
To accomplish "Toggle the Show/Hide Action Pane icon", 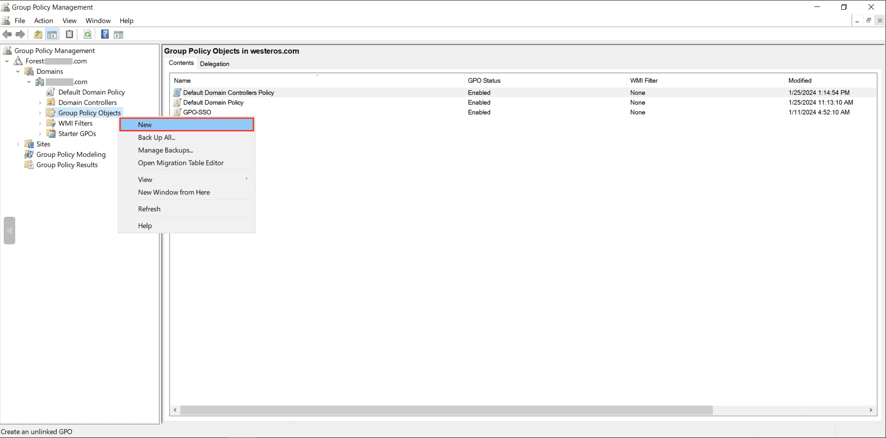I will pyautogui.click(x=119, y=35).
